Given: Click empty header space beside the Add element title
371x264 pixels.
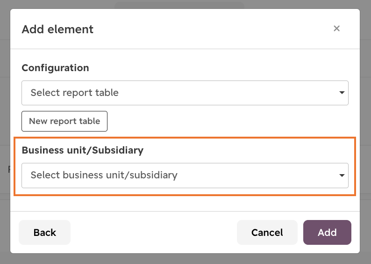Looking at the screenshot, I should [213, 29].
